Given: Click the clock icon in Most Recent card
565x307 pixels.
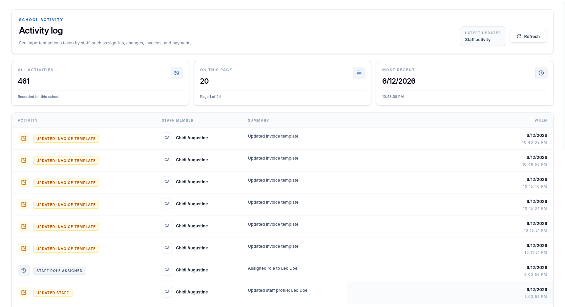Looking at the screenshot, I should [x=541, y=73].
